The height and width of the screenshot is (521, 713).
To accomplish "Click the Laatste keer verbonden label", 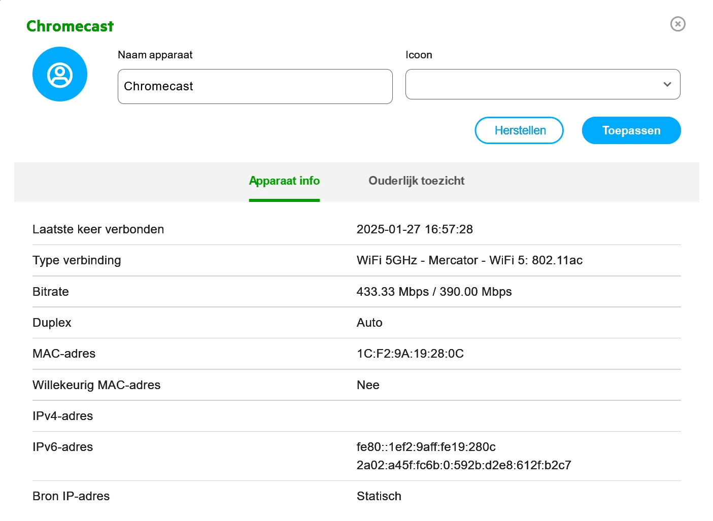I will pyautogui.click(x=98, y=229).
